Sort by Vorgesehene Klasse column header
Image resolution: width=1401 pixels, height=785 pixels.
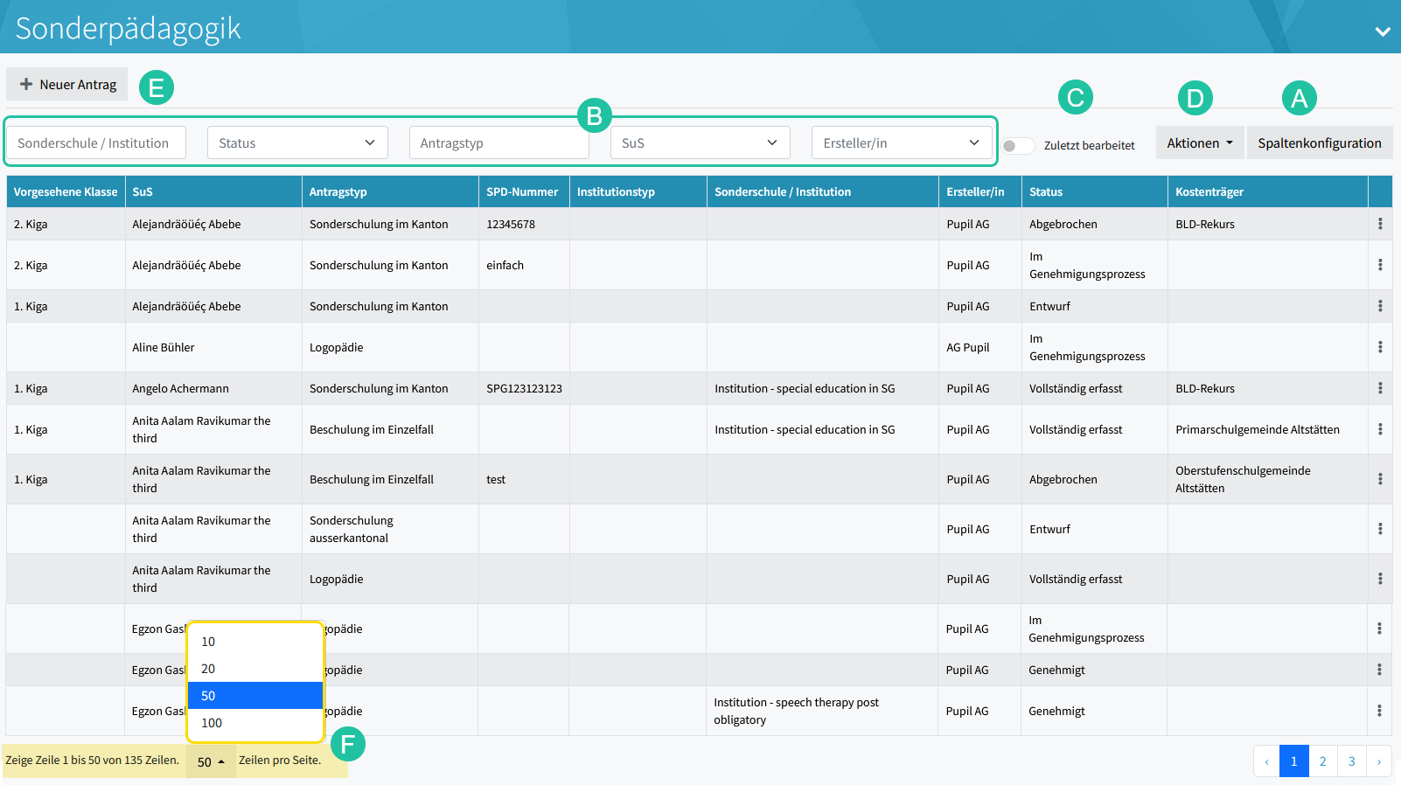(x=66, y=191)
